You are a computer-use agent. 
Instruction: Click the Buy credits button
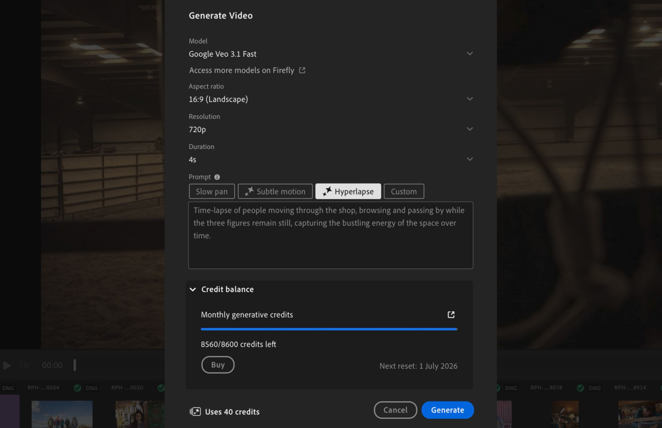pyautogui.click(x=218, y=365)
